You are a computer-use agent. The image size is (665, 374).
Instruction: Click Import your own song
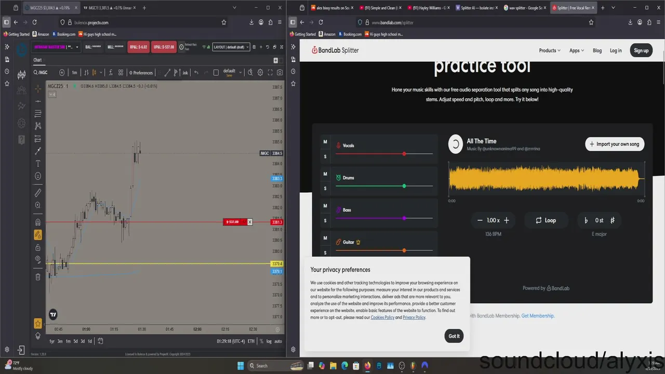(615, 144)
